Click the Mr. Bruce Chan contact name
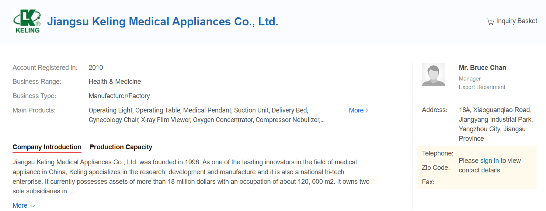Image resolution: width=546 pixels, height=211 pixels. coord(482,68)
